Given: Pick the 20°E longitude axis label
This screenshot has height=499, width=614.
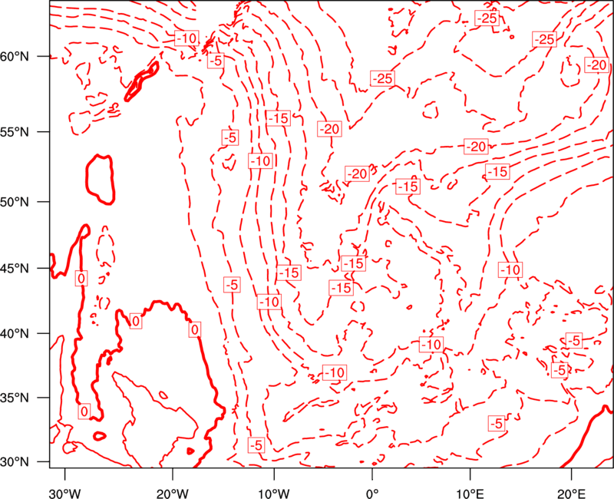Looking at the screenshot, I should [571, 494].
